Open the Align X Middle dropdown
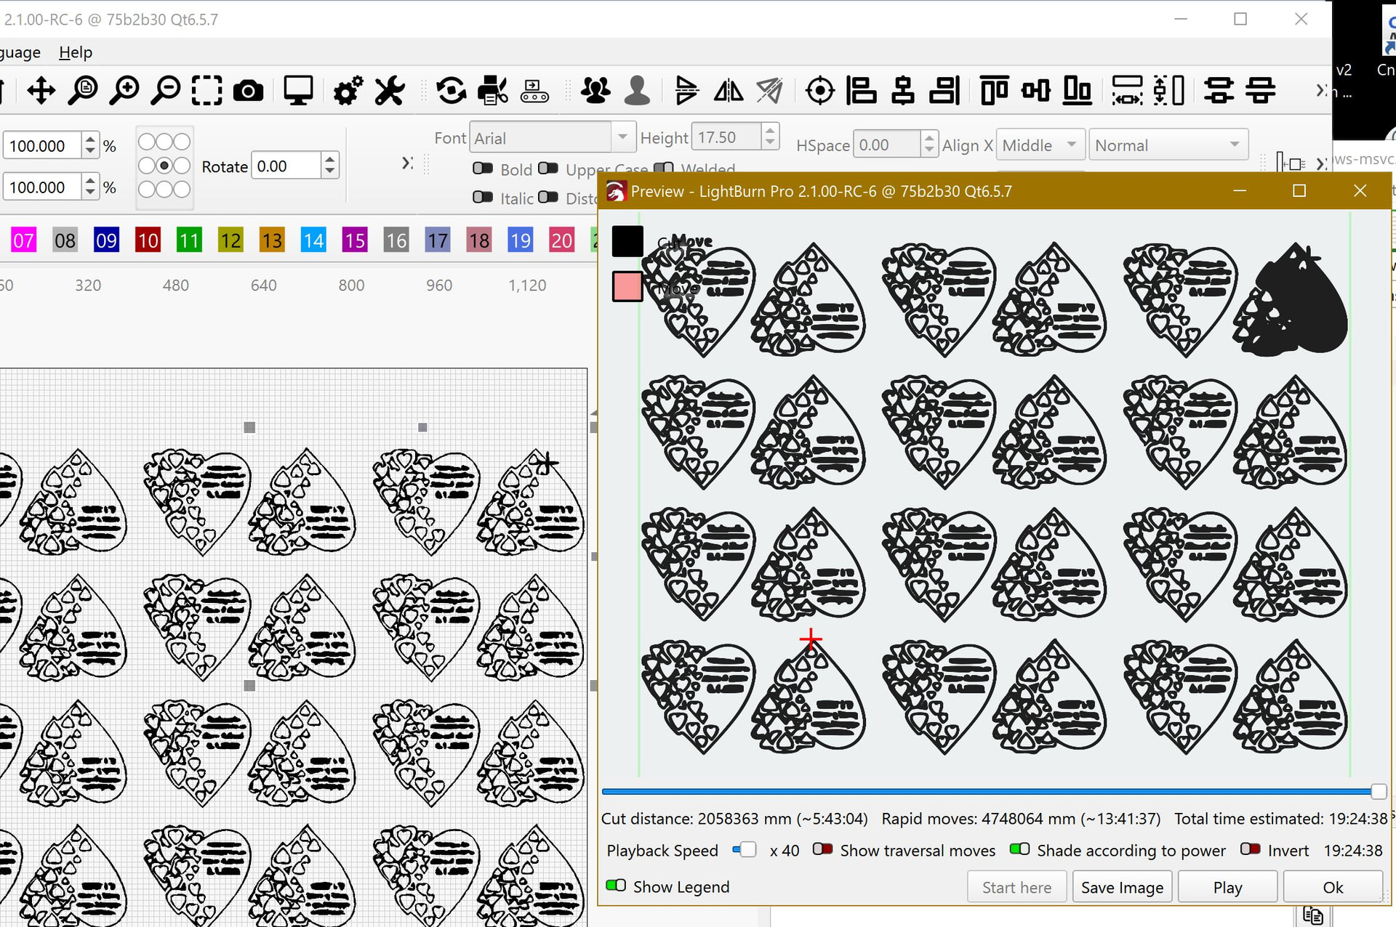 1040,145
